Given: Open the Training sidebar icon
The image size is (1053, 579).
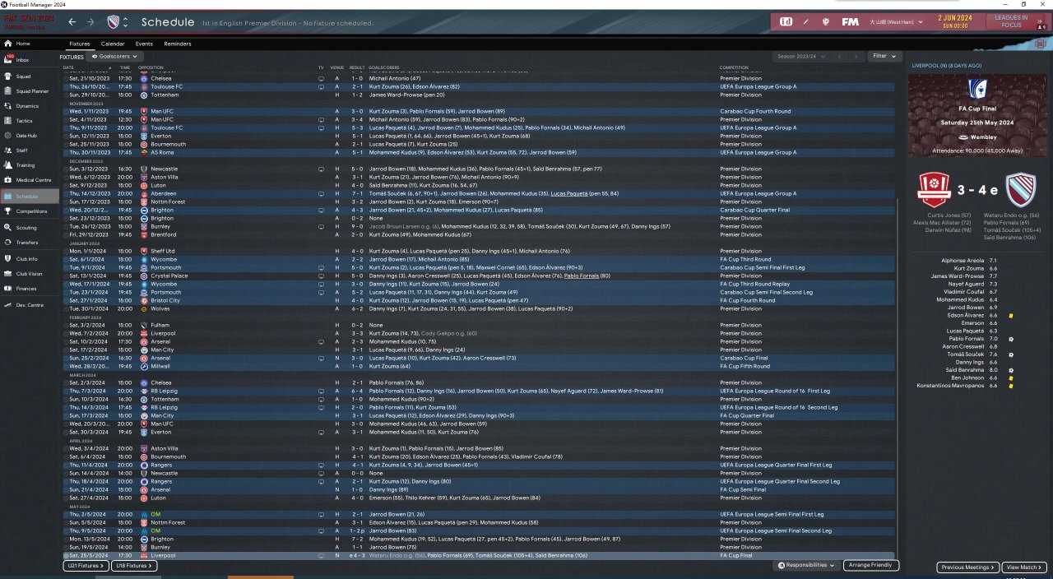Looking at the screenshot, I should coord(8,165).
